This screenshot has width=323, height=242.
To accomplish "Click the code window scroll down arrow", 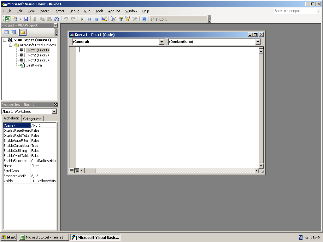I will (x=261, y=166).
